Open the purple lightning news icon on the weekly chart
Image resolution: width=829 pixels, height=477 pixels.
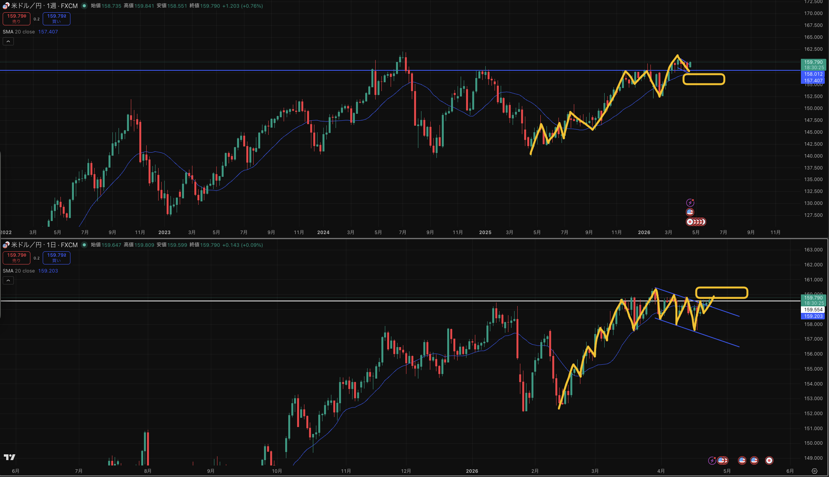(x=690, y=203)
